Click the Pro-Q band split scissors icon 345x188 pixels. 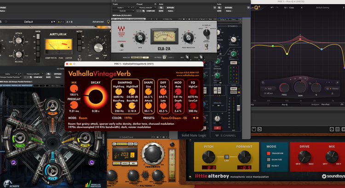pos(332,93)
